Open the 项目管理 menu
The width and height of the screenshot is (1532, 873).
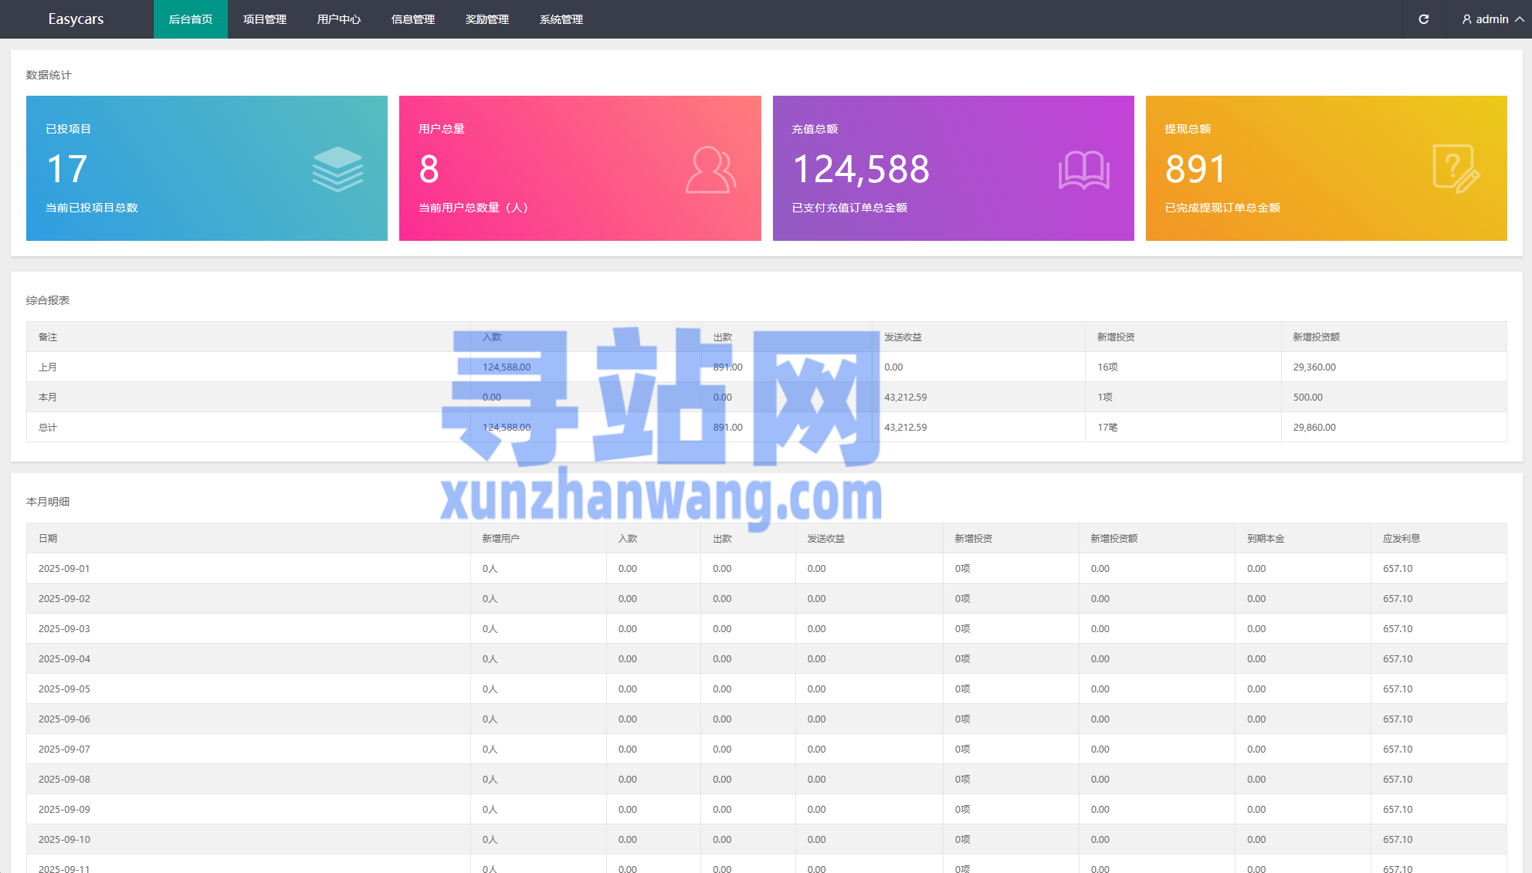265,19
